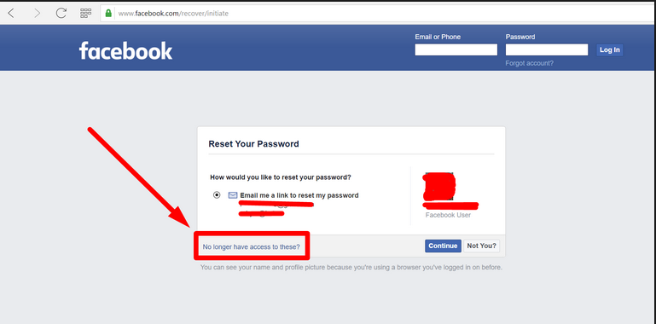Click the 'Email me a link to reset my password' label
656x324 pixels.
[299, 195]
